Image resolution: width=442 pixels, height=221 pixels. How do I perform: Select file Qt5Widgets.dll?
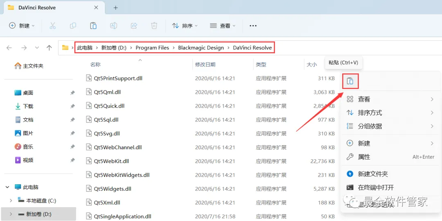(113, 189)
